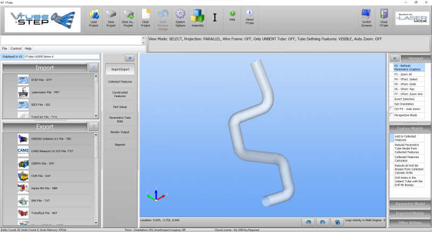The image size is (432, 232).
Task: Open the Part Setup tab
Action: (120, 107)
